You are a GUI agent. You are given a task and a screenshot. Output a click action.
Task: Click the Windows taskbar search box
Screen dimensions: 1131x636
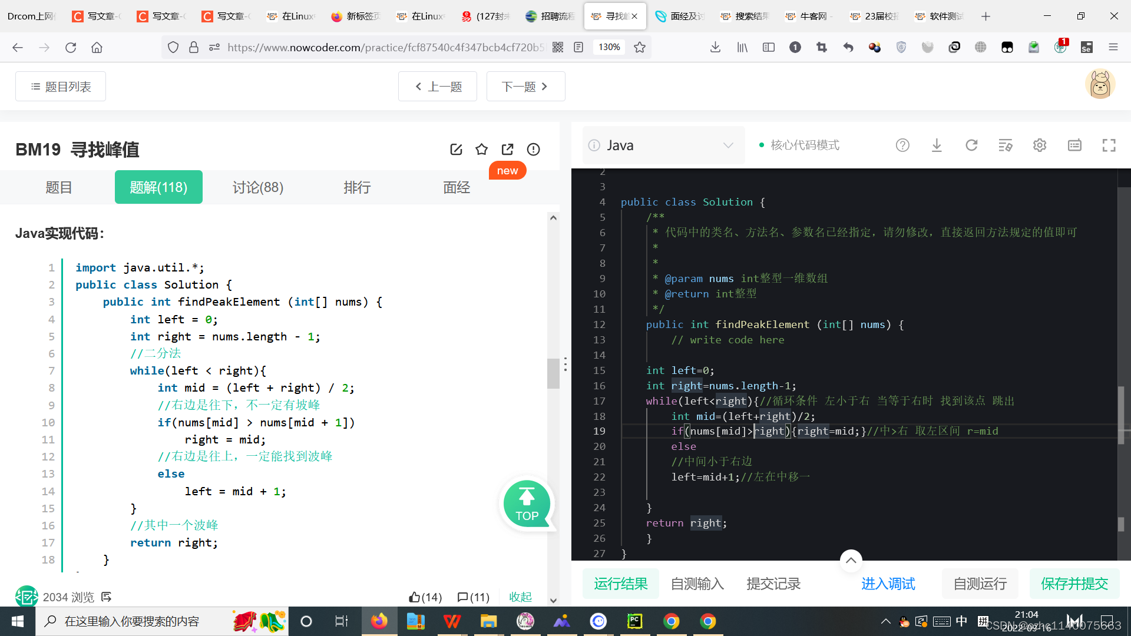coord(132,621)
